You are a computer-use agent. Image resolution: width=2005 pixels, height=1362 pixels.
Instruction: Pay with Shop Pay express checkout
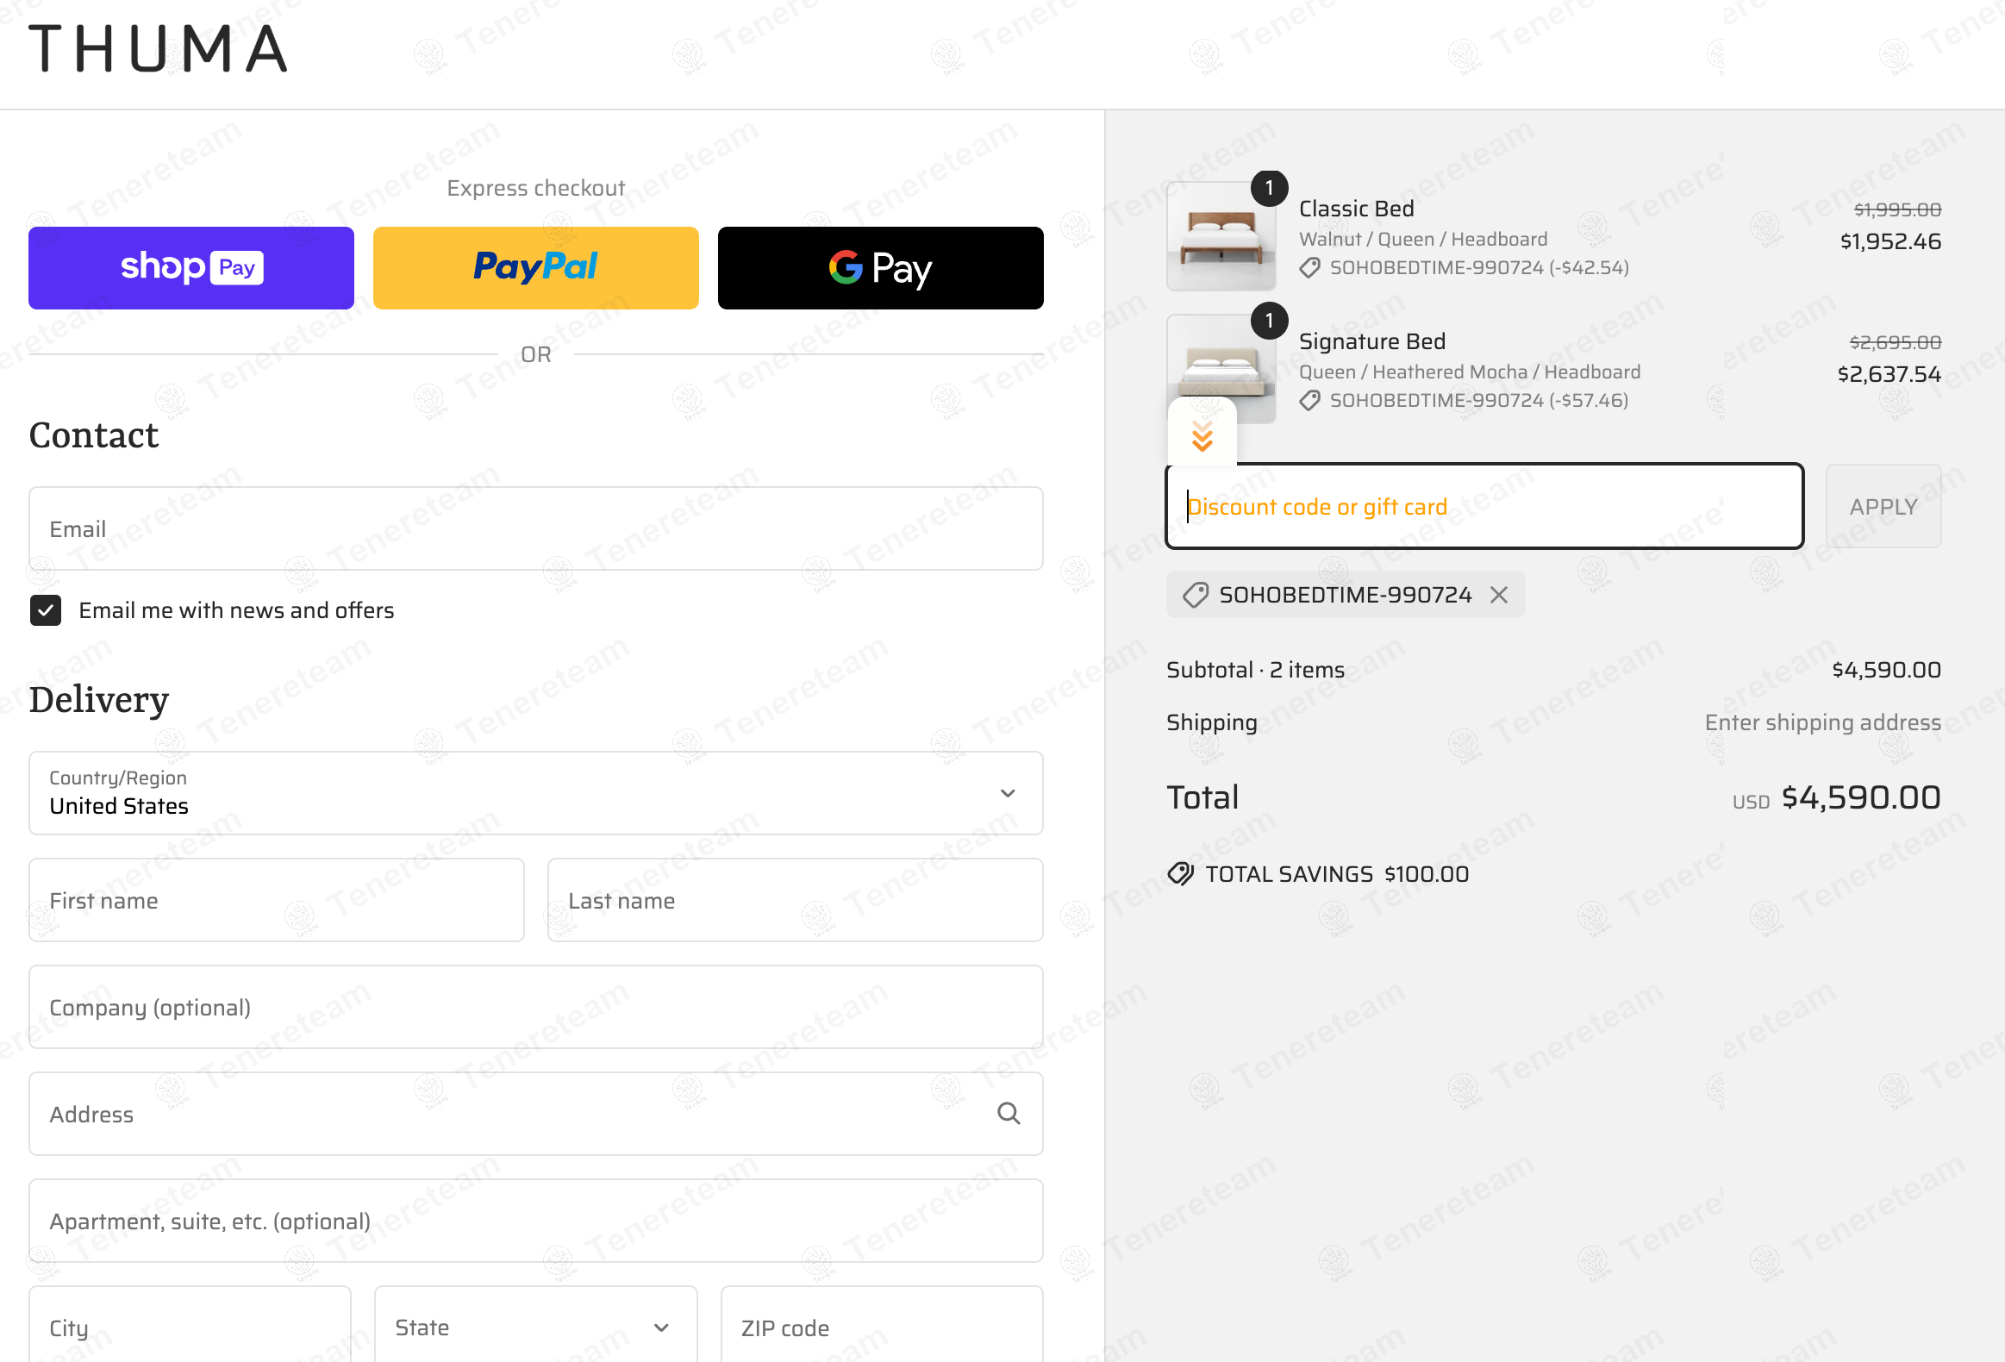coord(191,268)
